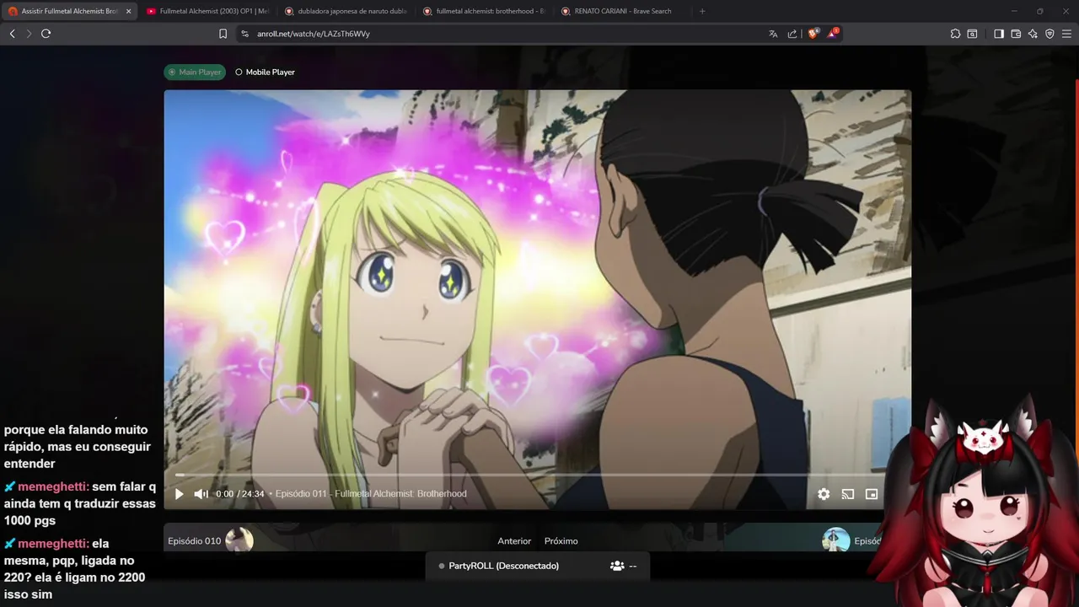This screenshot has width=1079, height=607.
Task: Open the tab search toolbar icon
Action: coord(972,34)
